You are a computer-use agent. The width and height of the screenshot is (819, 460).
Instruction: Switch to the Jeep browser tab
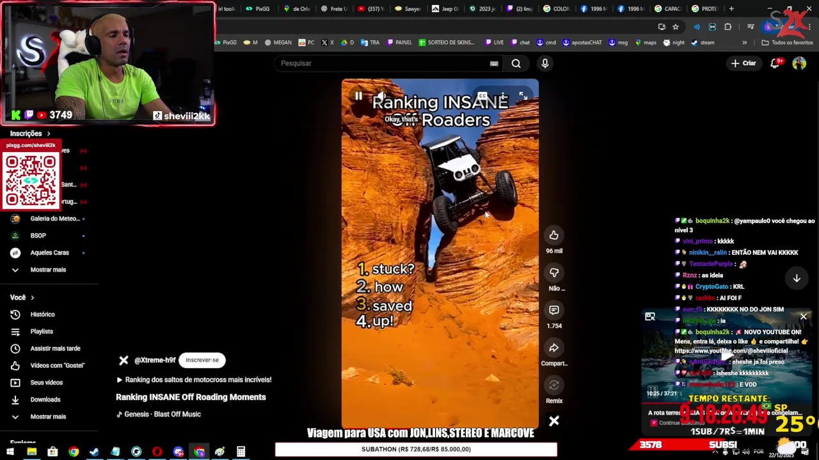(445, 9)
